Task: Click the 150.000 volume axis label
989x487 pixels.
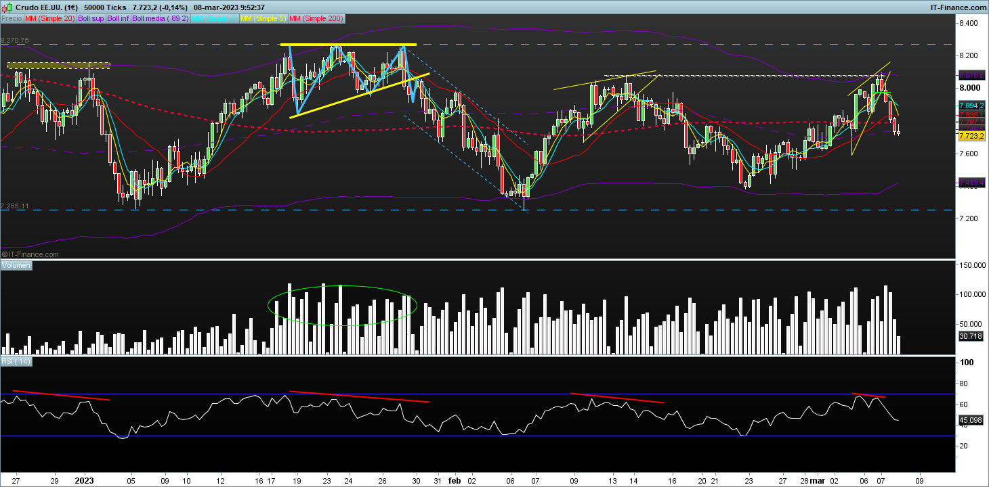Action: [x=973, y=265]
